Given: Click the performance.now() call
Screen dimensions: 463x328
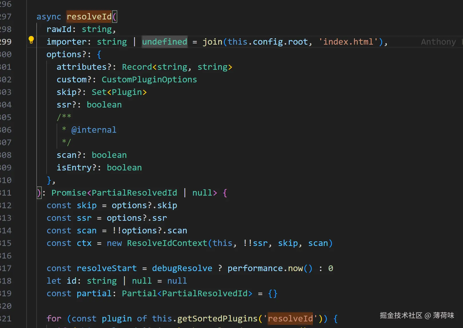Looking at the screenshot, I should pos(270,268).
